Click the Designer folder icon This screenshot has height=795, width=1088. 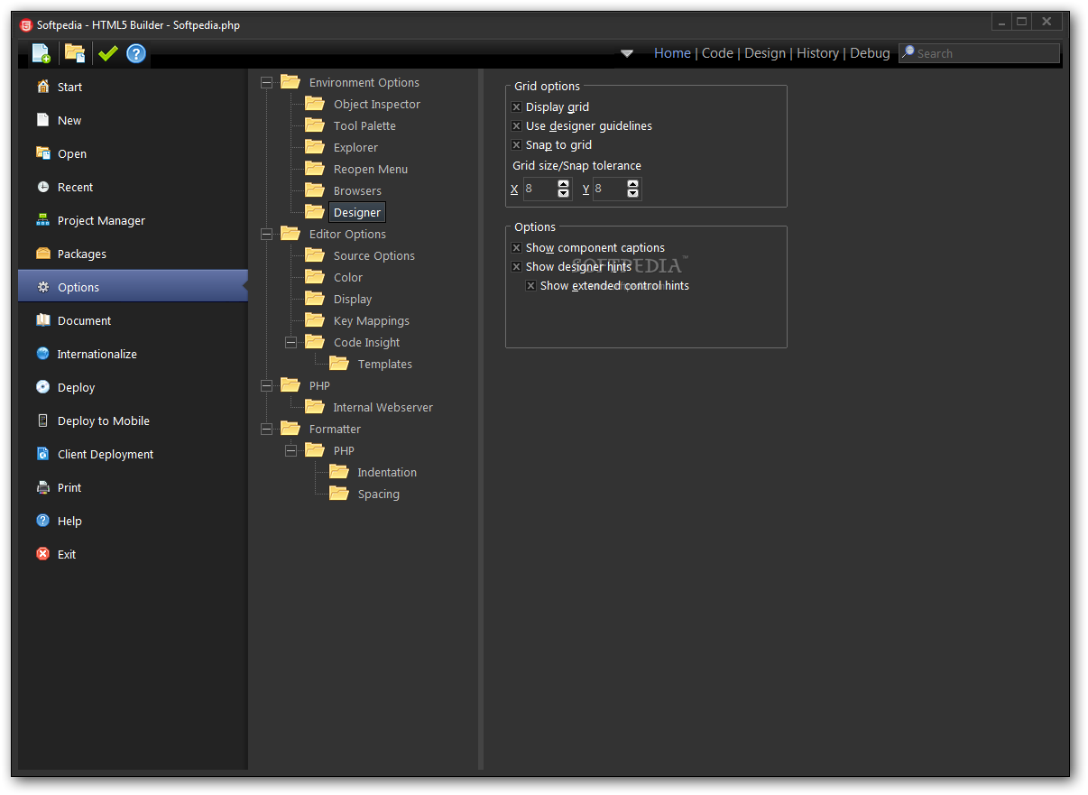pyautogui.click(x=315, y=211)
